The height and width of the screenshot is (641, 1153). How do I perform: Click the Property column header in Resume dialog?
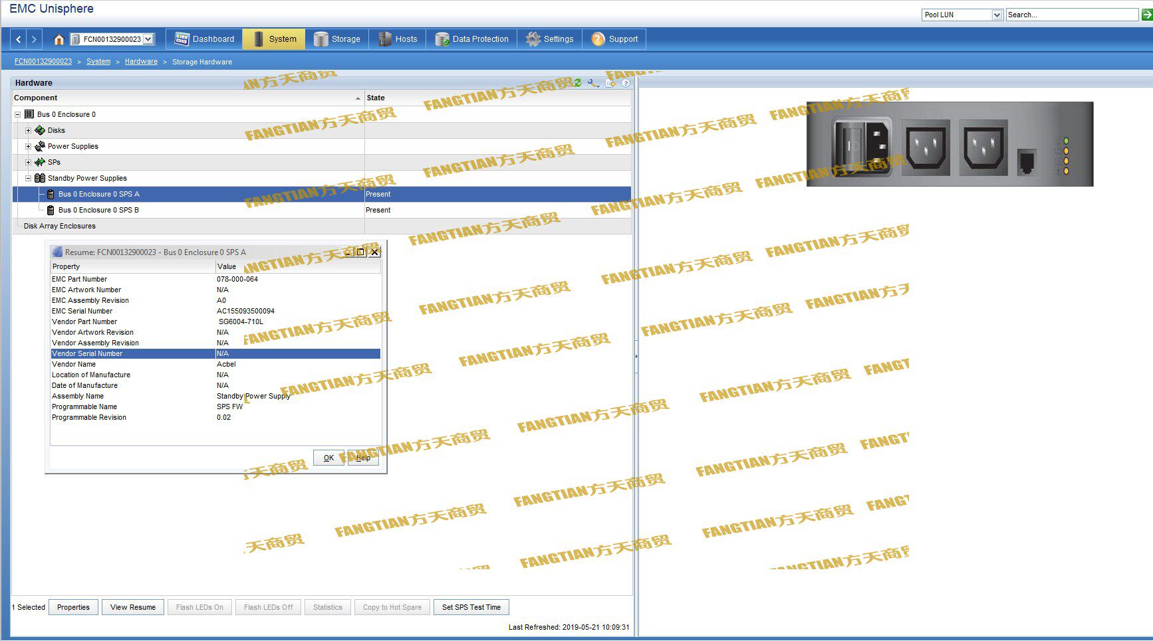pos(133,266)
